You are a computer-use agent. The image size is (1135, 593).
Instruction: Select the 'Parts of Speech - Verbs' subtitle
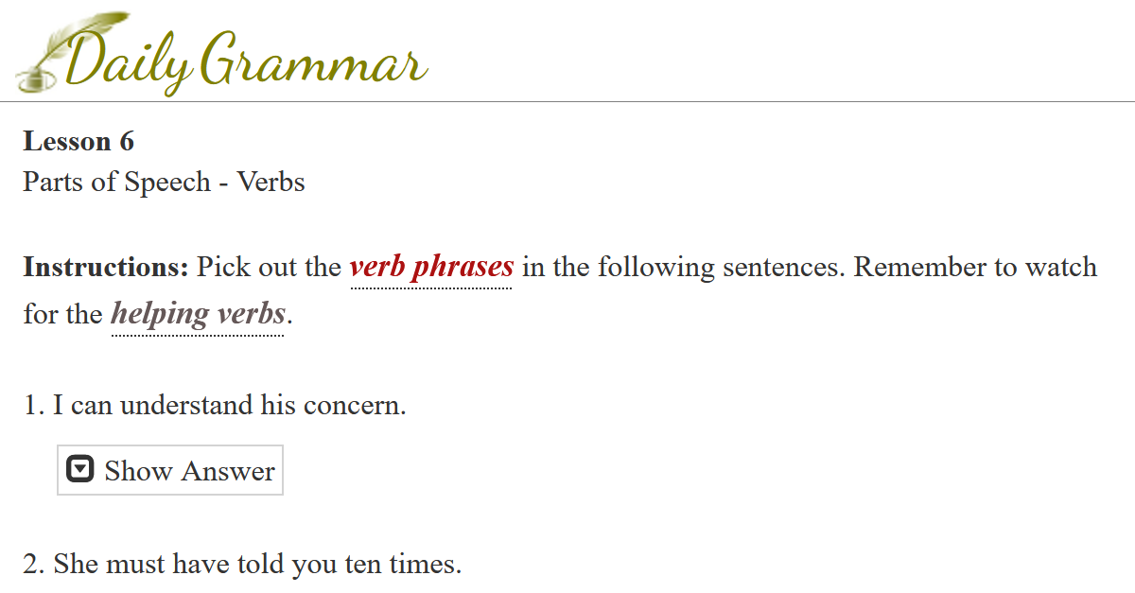point(165,182)
